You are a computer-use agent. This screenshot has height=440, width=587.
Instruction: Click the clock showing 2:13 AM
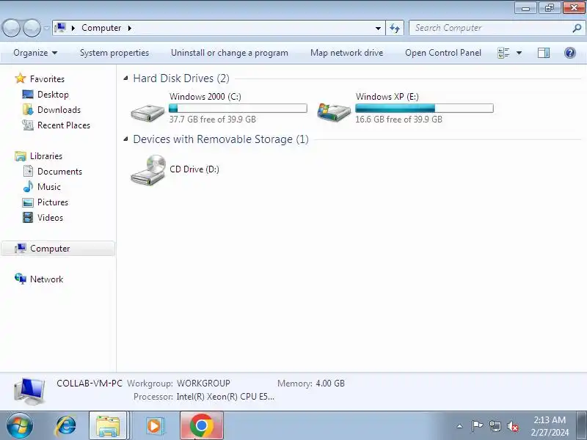(x=550, y=426)
